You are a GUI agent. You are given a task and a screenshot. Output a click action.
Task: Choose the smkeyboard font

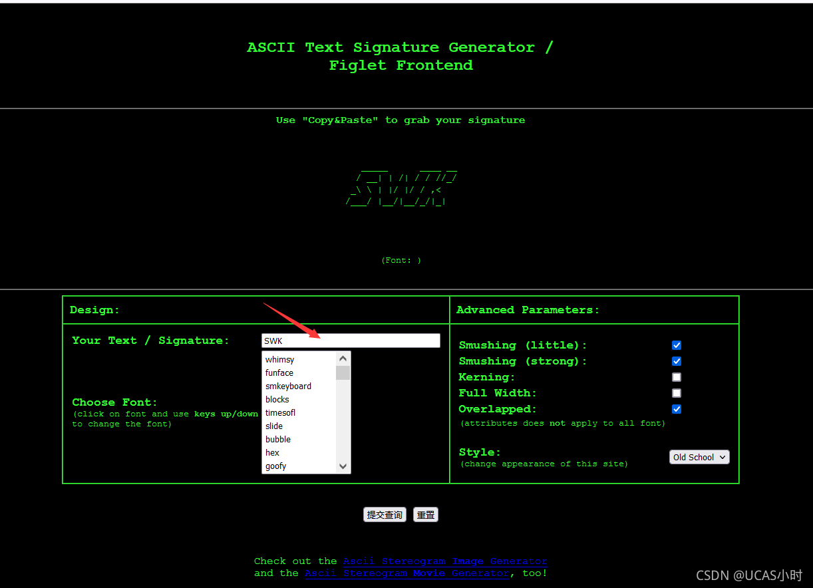(x=299, y=386)
